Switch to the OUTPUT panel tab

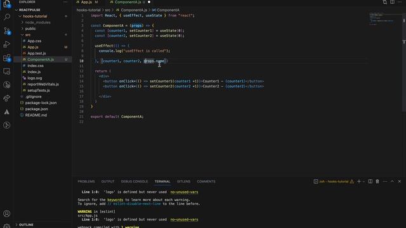click(108, 182)
